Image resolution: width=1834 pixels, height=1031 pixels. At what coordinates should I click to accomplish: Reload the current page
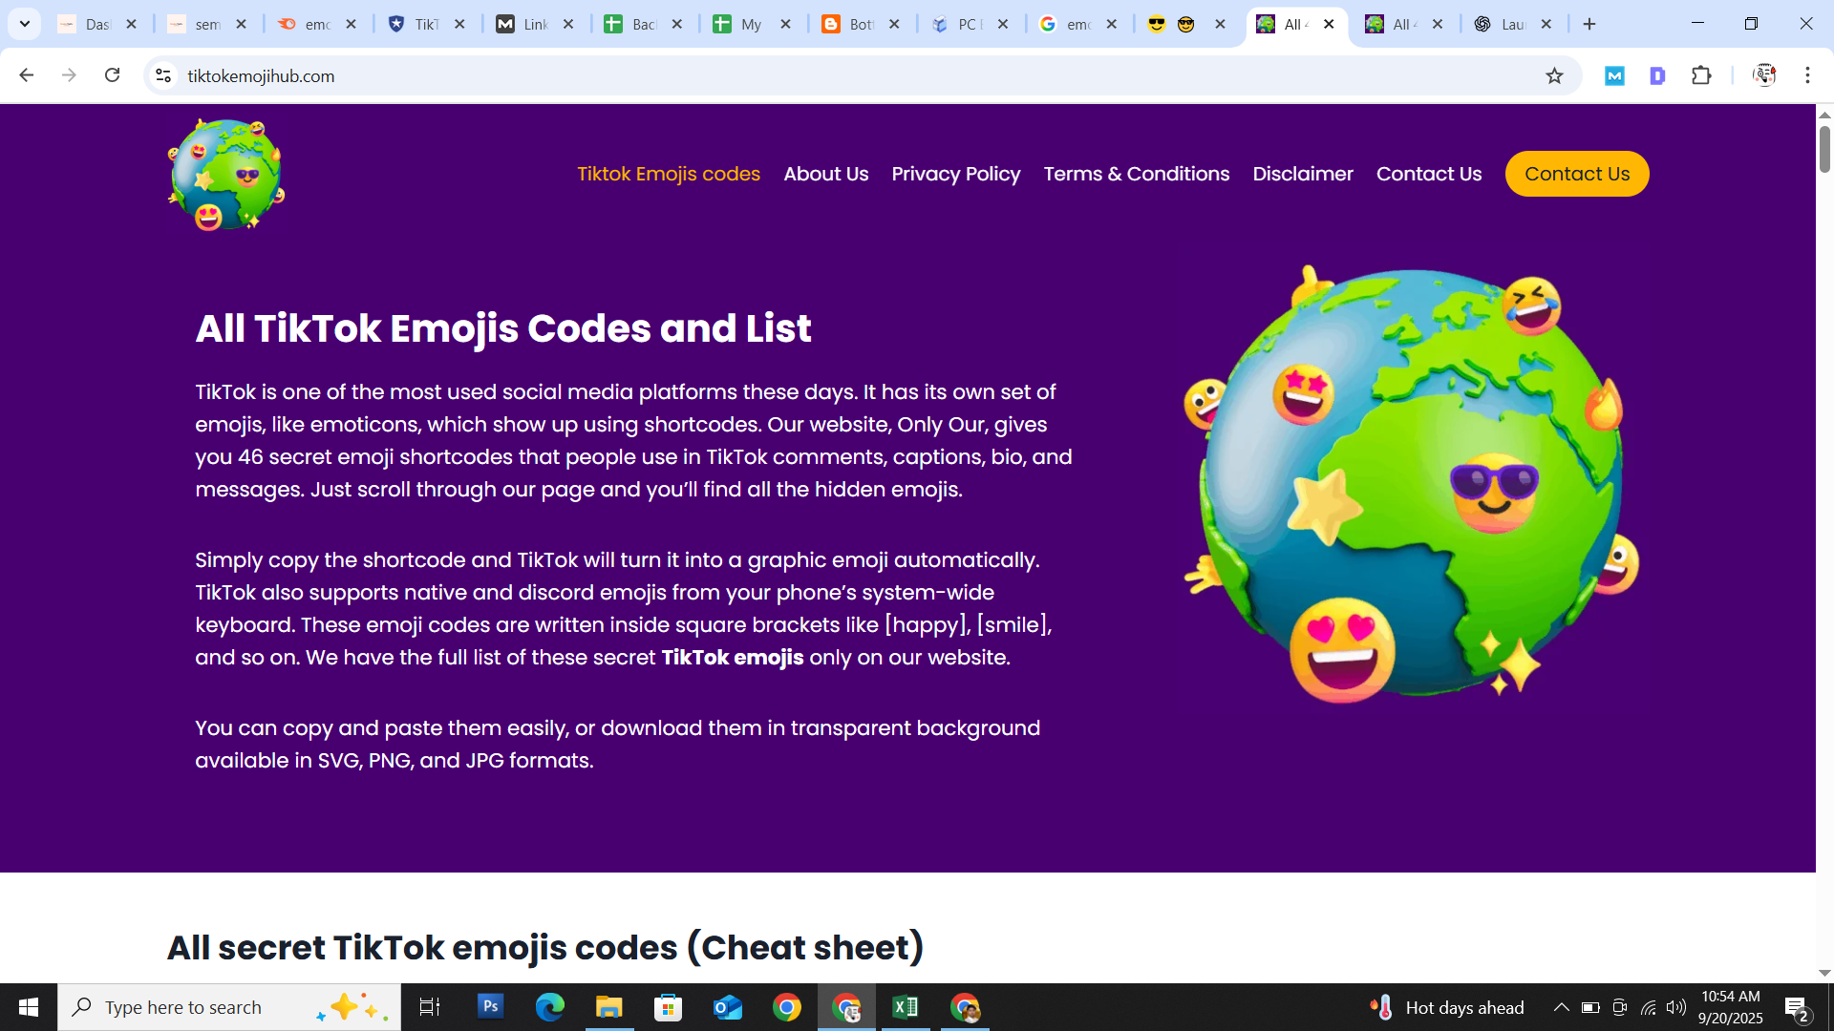(112, 75)
